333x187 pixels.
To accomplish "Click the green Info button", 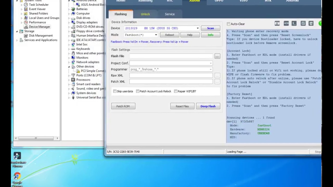I will tap(210, 35).
